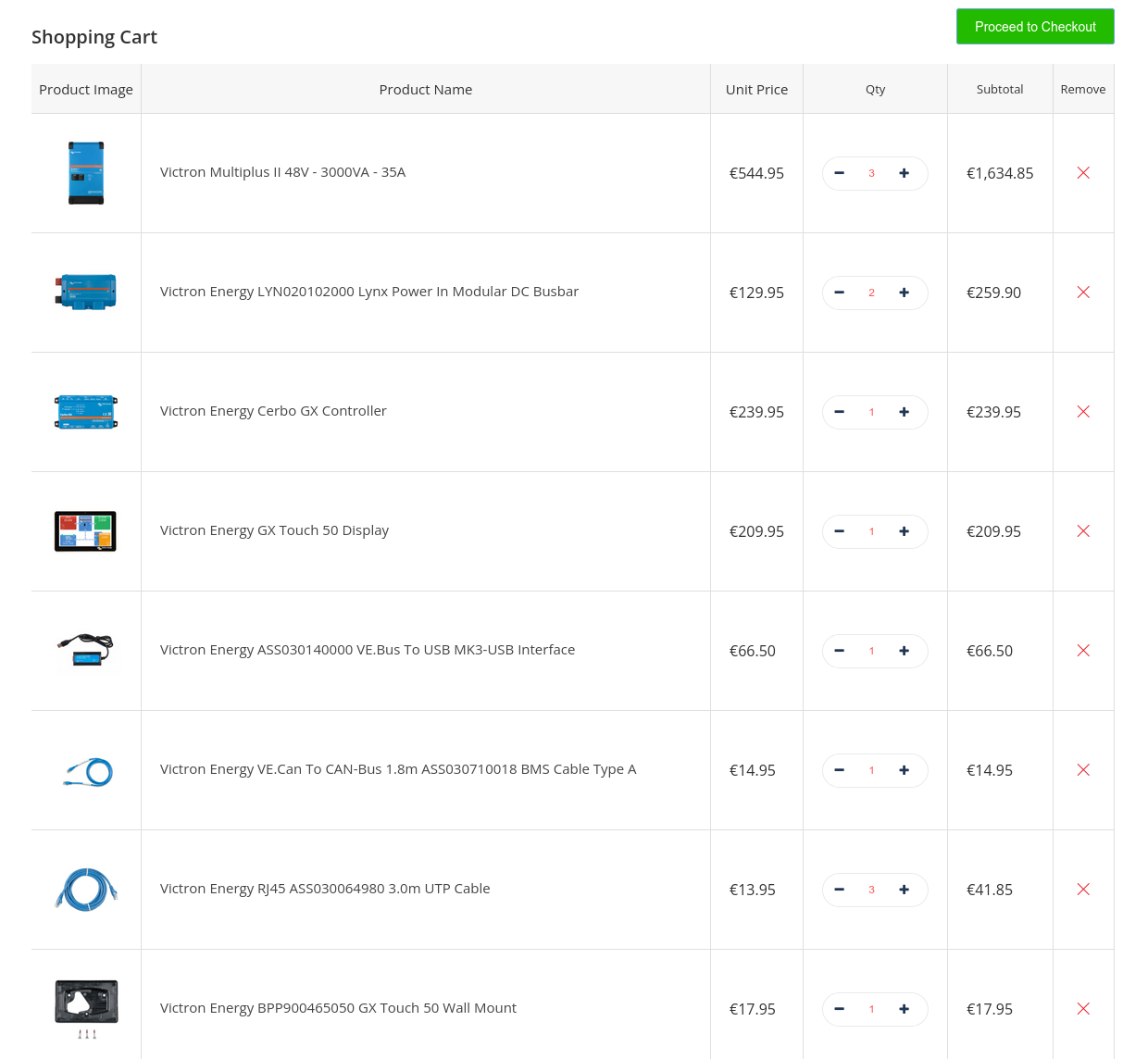Increase quantity of VE.Can BMS Cable Type A
1123x1059 pixels.
coord(904,770)
